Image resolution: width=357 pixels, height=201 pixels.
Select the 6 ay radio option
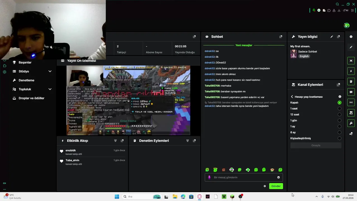tap(339, 132)
